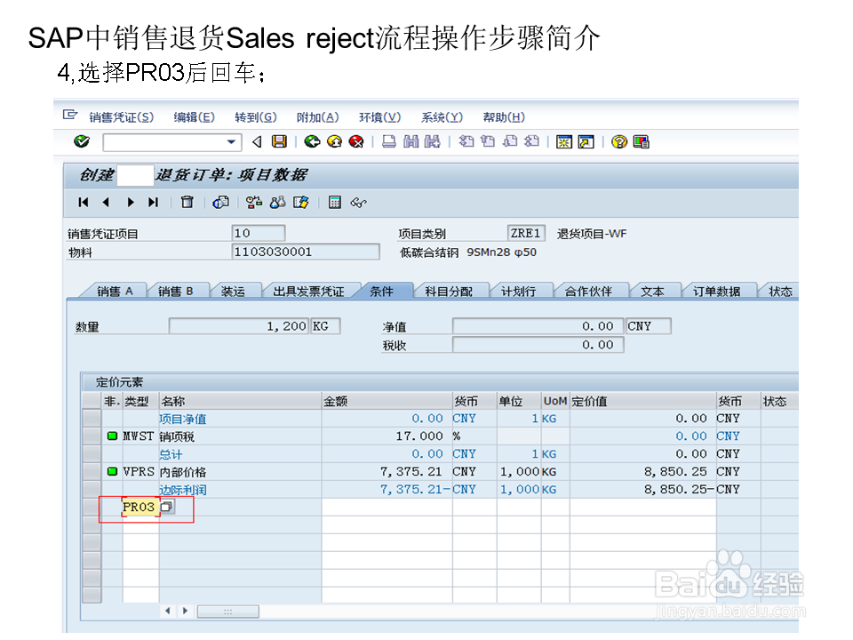Click the 销售凭证项目 field showing 10

(258, 234)
